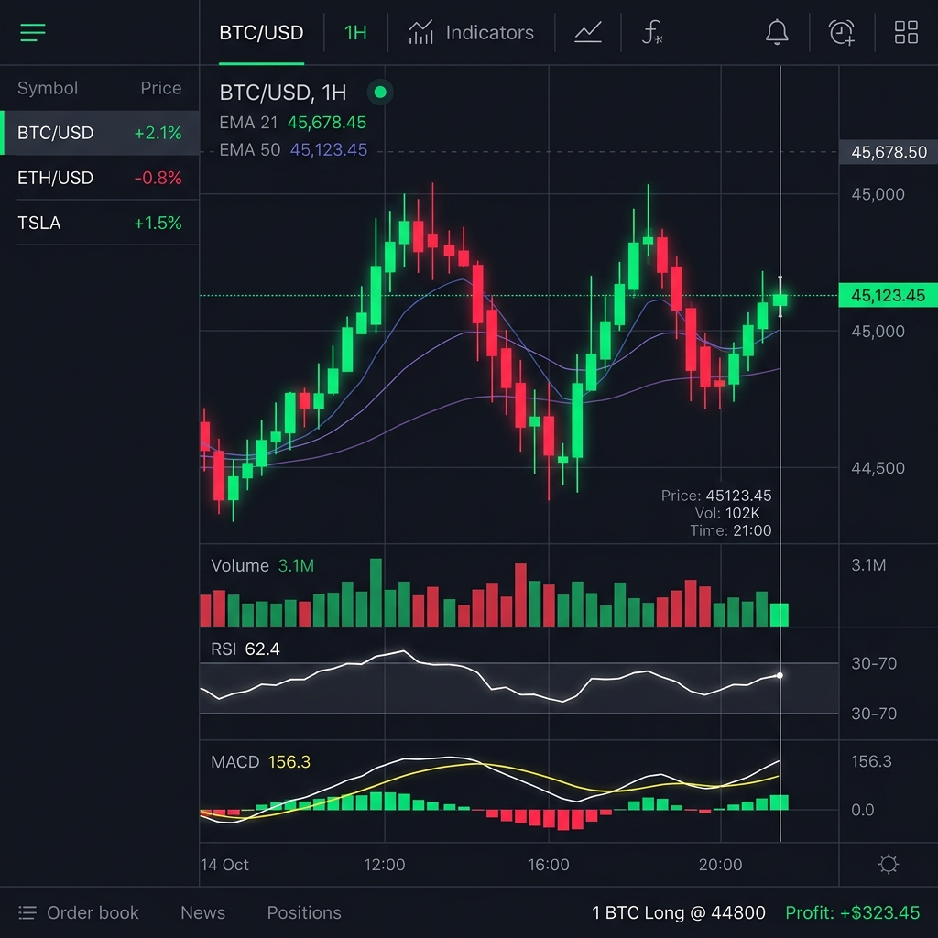Viewport: 938px width, 938px height.
Task: Toggle the green live status dot
Action: click(x=380, y=93)
